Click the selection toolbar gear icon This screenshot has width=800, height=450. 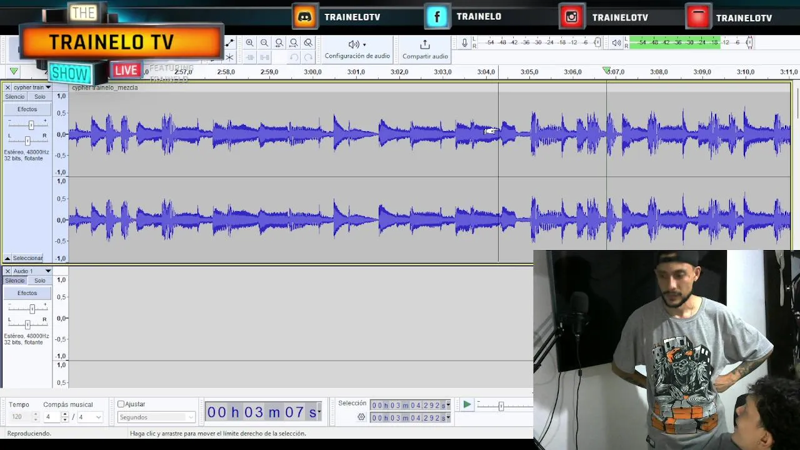pos(361,417)
